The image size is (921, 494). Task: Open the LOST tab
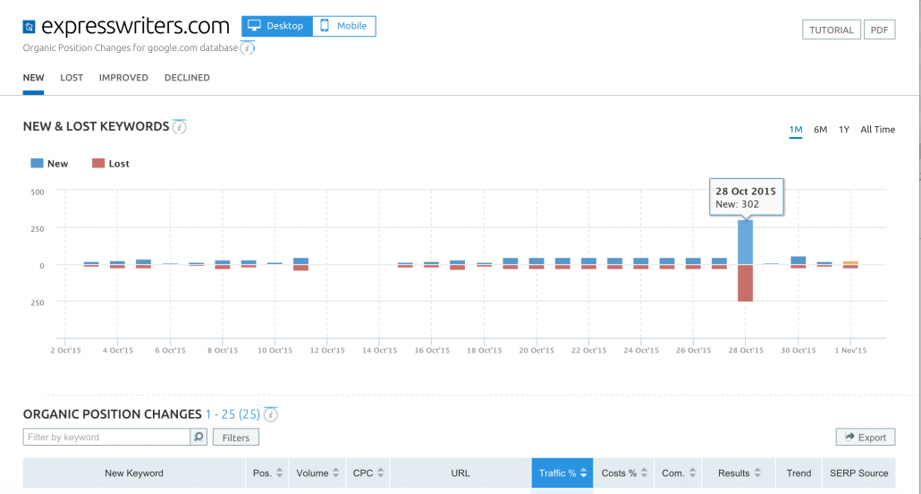[x=72, y=78]
